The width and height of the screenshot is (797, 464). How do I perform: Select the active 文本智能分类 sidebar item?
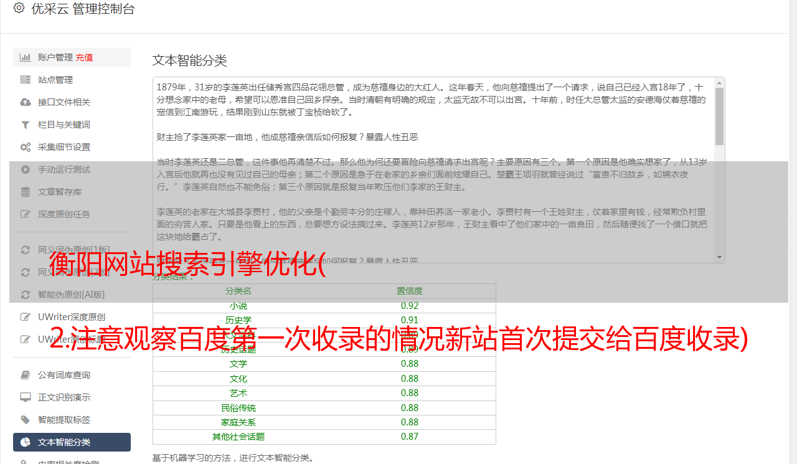(72, 442)
